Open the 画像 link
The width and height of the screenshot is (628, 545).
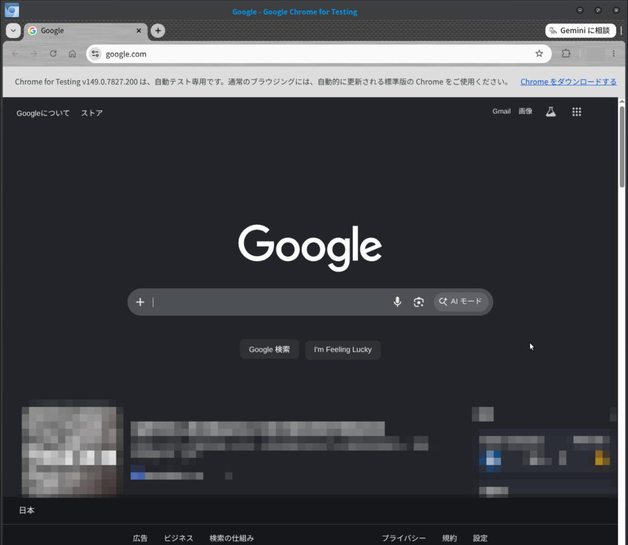526,112
